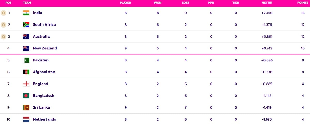Open the Afghanistan team name link
This screenshot has width=310, height=125.
click(x=44, y=72)
